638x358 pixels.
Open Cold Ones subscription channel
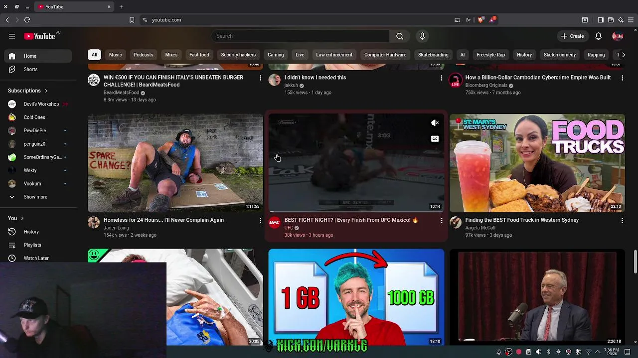38,117
